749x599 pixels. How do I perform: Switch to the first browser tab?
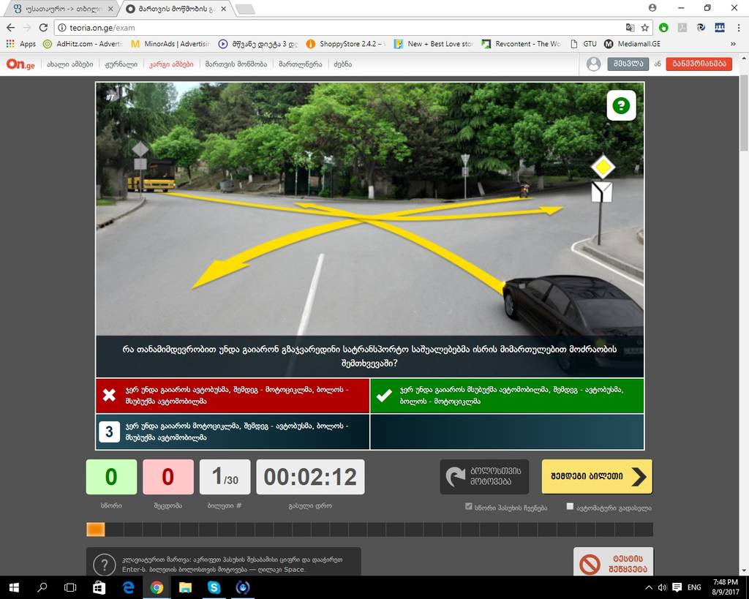[62, 9]
